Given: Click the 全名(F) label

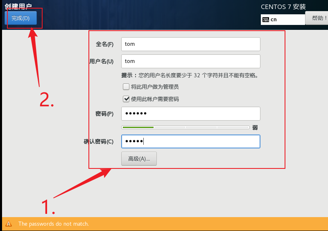Looking at the screenshot, I should pos(104,44).
